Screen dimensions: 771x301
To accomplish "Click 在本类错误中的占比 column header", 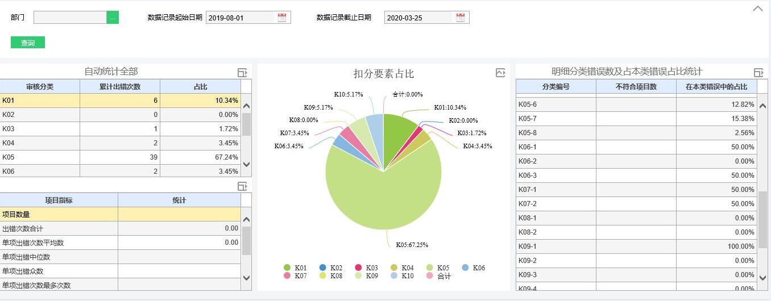I will pyautogui.click(x=716, y=86).
